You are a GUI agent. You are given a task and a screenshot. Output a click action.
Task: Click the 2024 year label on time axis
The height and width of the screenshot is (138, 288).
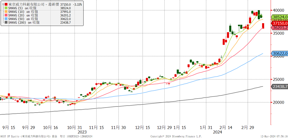pyautogui.click(x=217, y=132)
